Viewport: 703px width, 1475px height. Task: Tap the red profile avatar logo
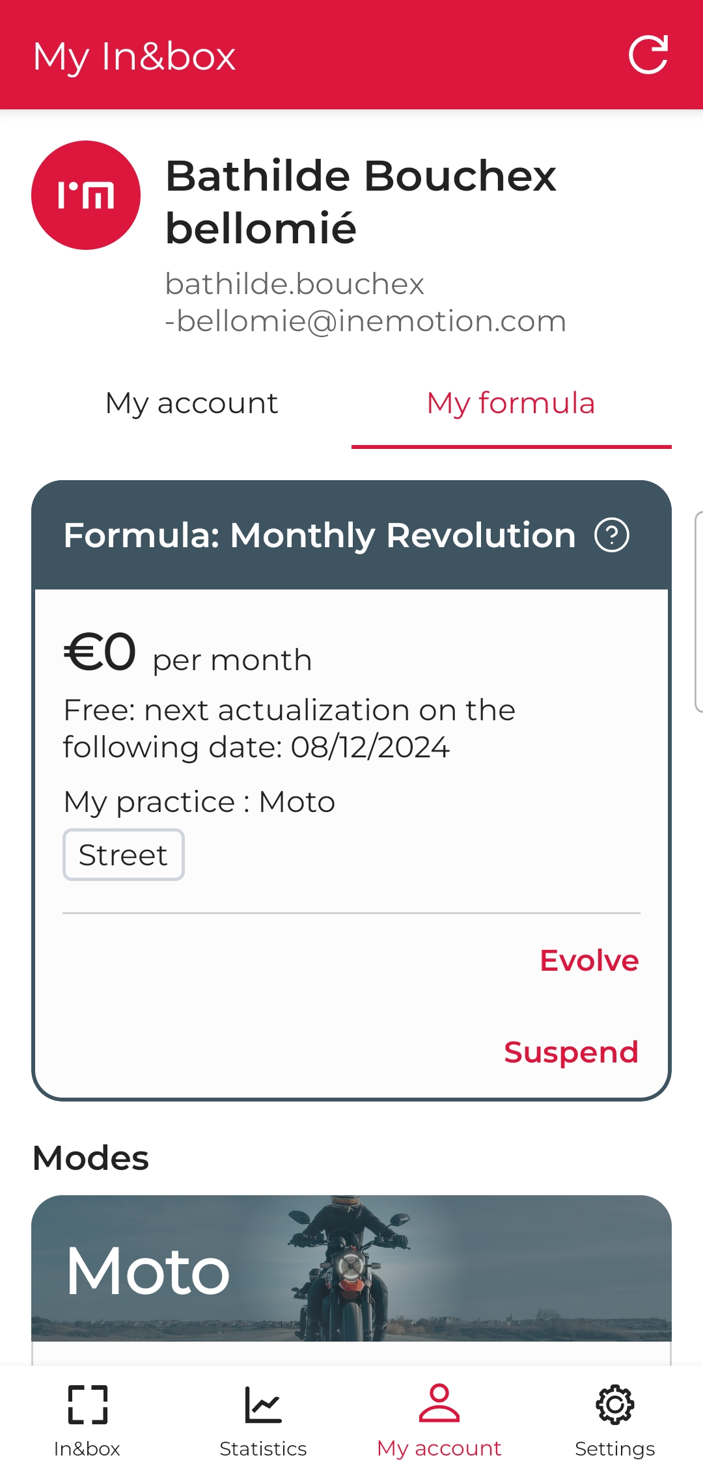(86, 195)
